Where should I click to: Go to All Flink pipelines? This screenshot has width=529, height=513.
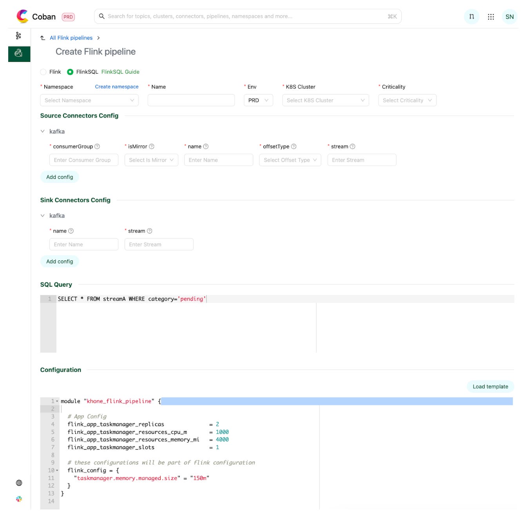71,38
